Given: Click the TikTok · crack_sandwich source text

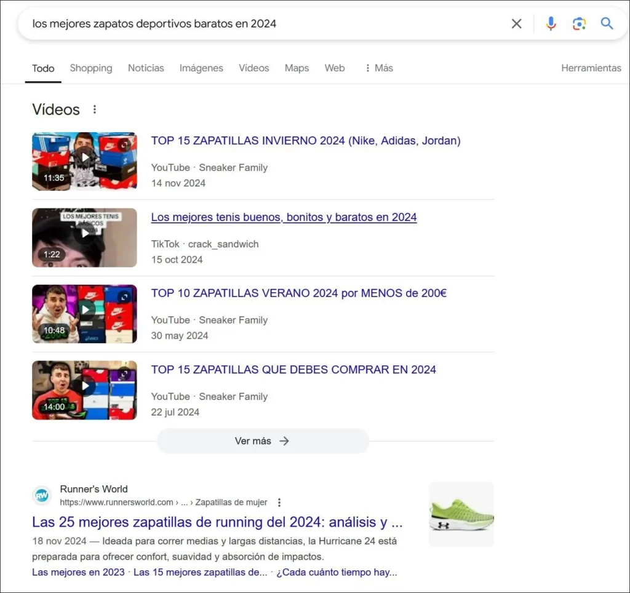Looking at the screenshot, I should pyautogui.click(x=205, y=244).
